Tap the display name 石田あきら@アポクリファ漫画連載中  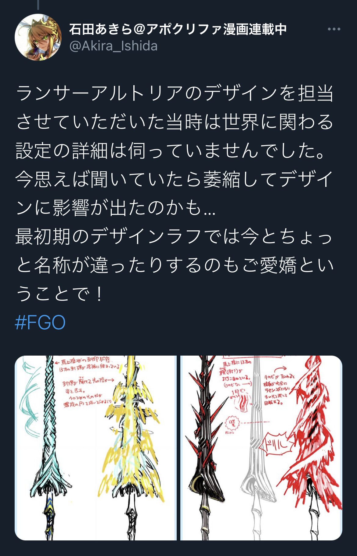[178, 29]
